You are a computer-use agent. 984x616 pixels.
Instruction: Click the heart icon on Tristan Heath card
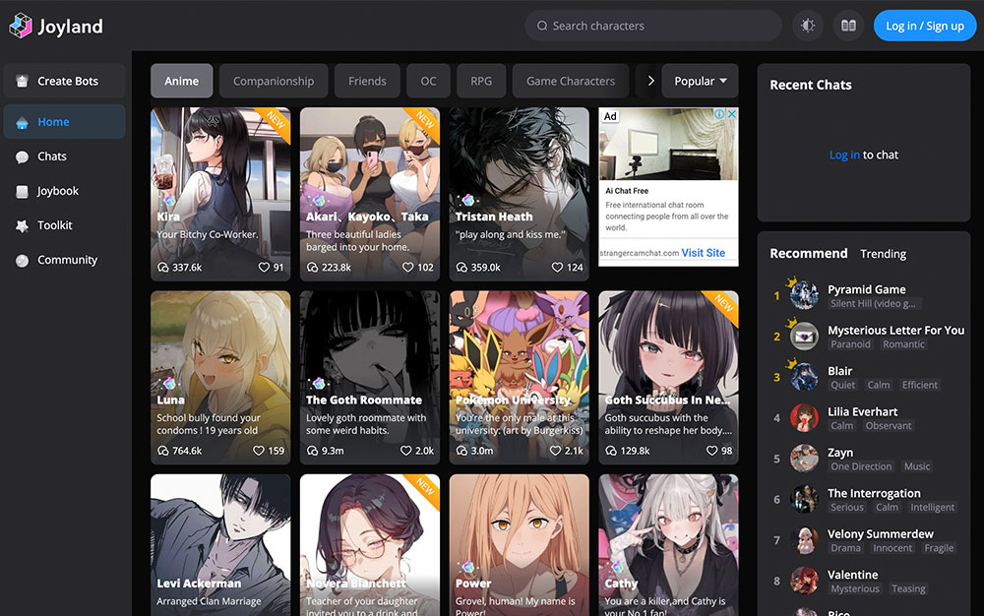click(x=557, y=268)
